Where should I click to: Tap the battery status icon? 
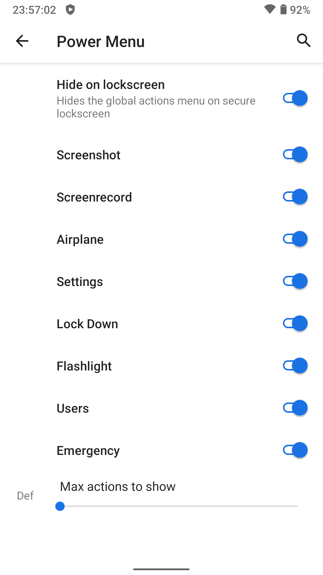[283, 10]
